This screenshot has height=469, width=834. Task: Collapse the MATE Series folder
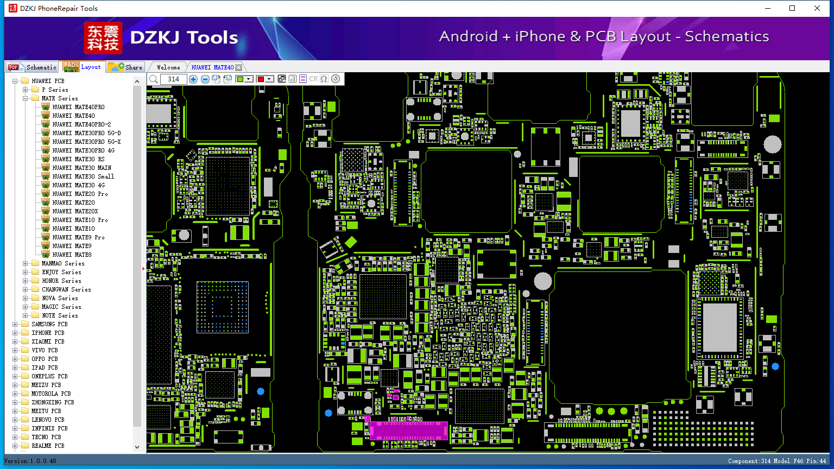[26, 98]
